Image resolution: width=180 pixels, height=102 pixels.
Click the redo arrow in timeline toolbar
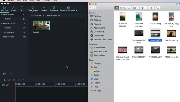(x=9, y=80)
